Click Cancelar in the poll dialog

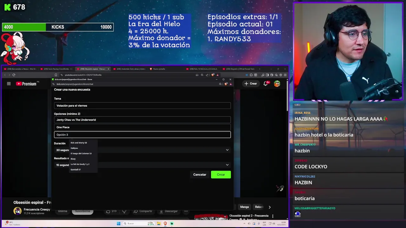[x=200, y=174]
